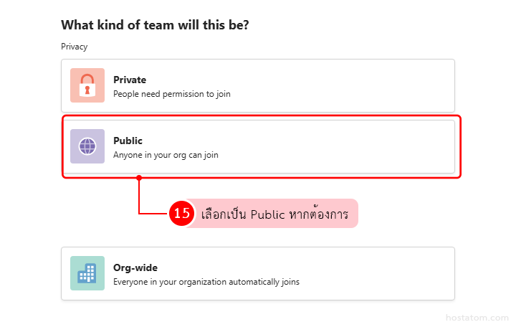Click the Org-wide building icon
The height and width of the screenshot is (327, 516).
[x=87, y=273]
